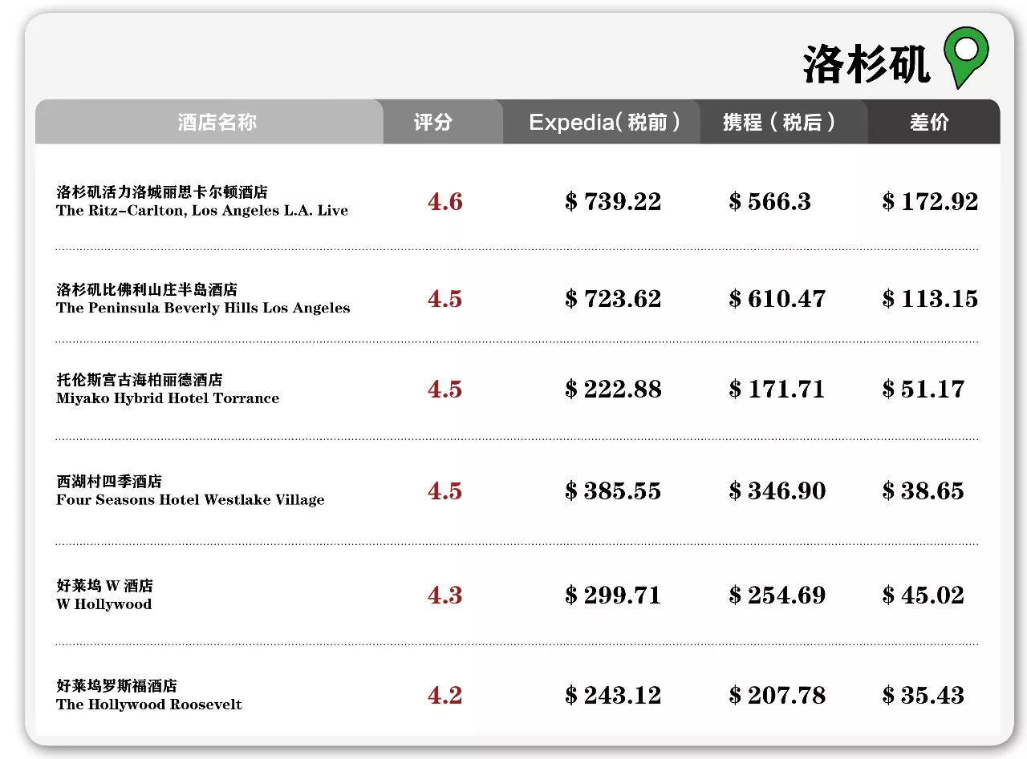Click the Four Seasons Westlake 4.5 rating

pos(445,491)
